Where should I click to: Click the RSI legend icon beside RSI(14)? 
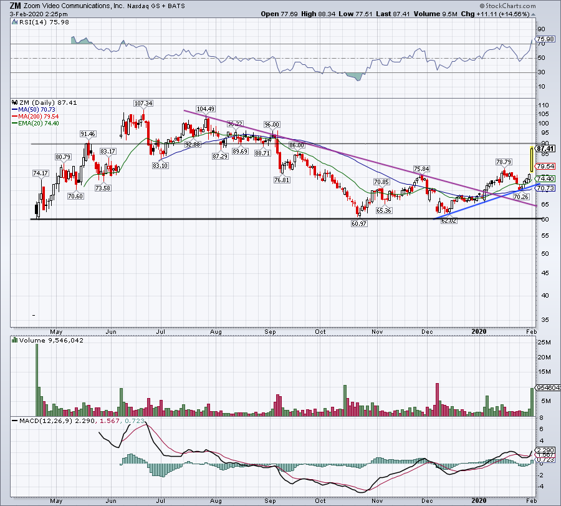tap(15, 22)
